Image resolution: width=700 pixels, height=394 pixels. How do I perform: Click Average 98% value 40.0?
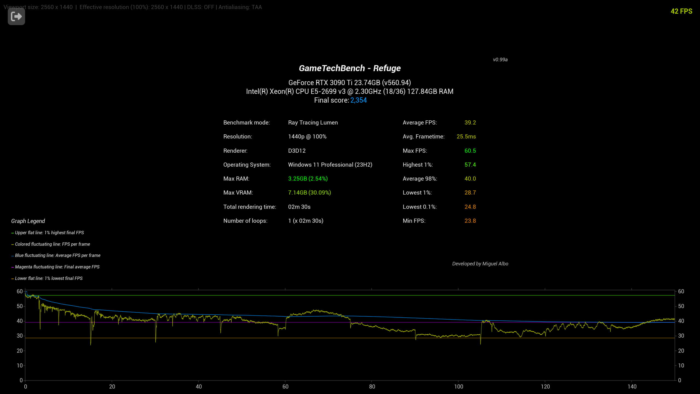click(x=470, y=179)
